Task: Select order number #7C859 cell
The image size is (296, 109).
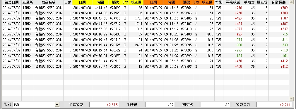Action: point(115,56)
